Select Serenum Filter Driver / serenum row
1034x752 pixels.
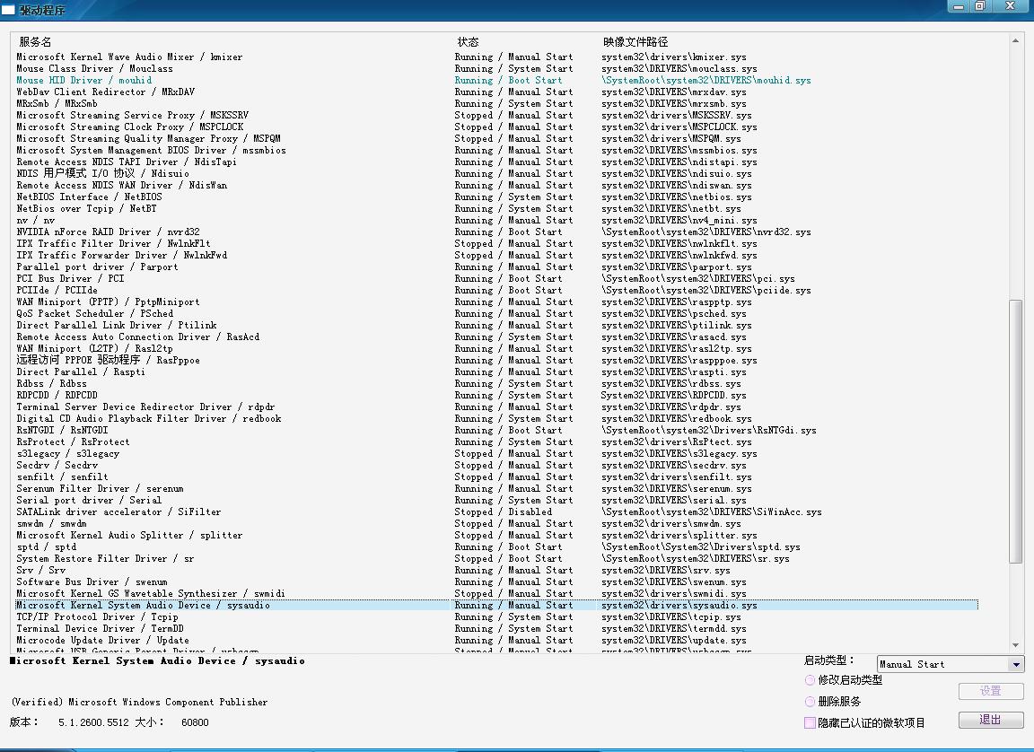496,488
